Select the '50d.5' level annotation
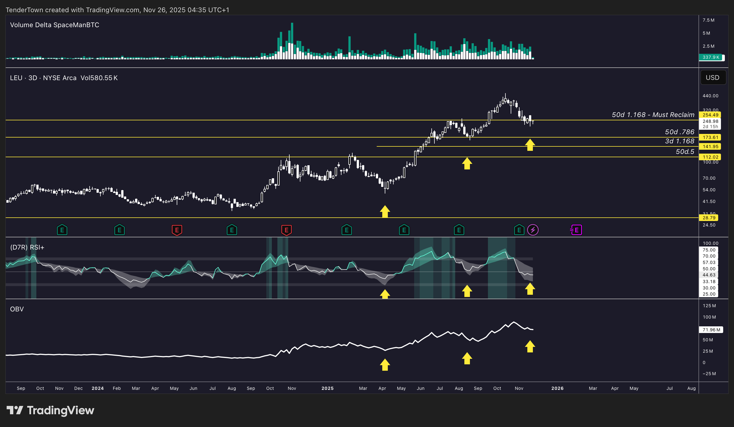 685,152
